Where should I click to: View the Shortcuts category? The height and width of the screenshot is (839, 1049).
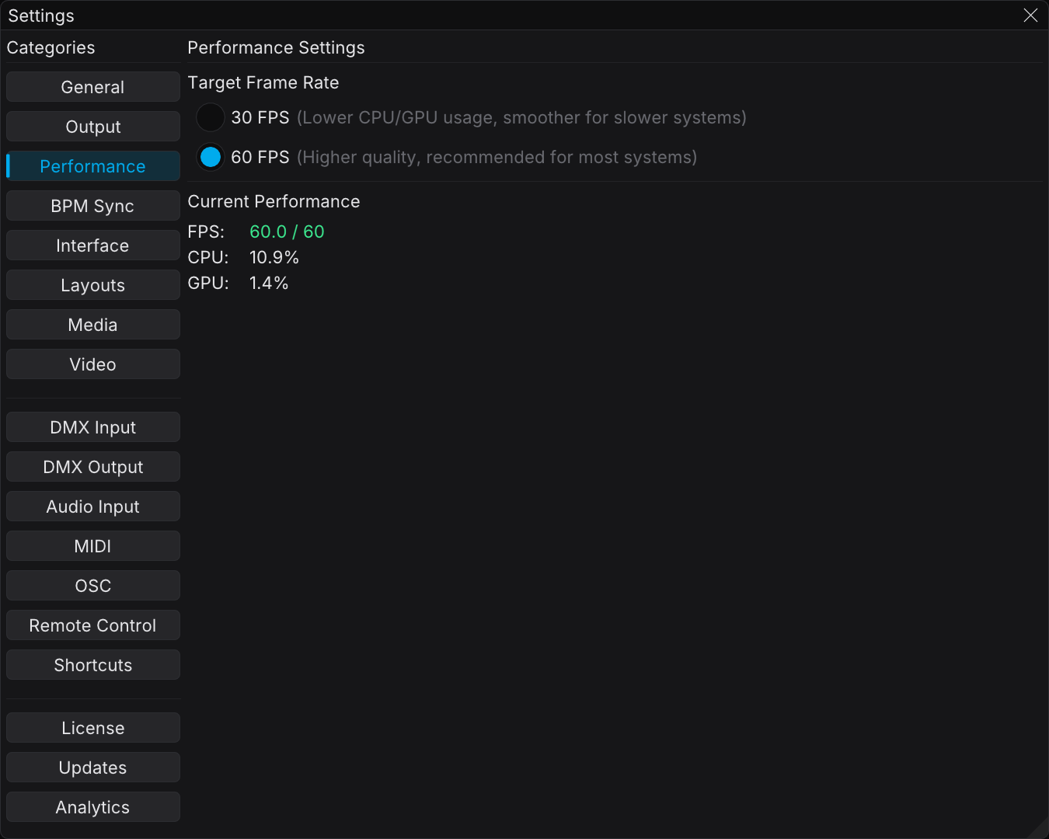coord(93,665)
